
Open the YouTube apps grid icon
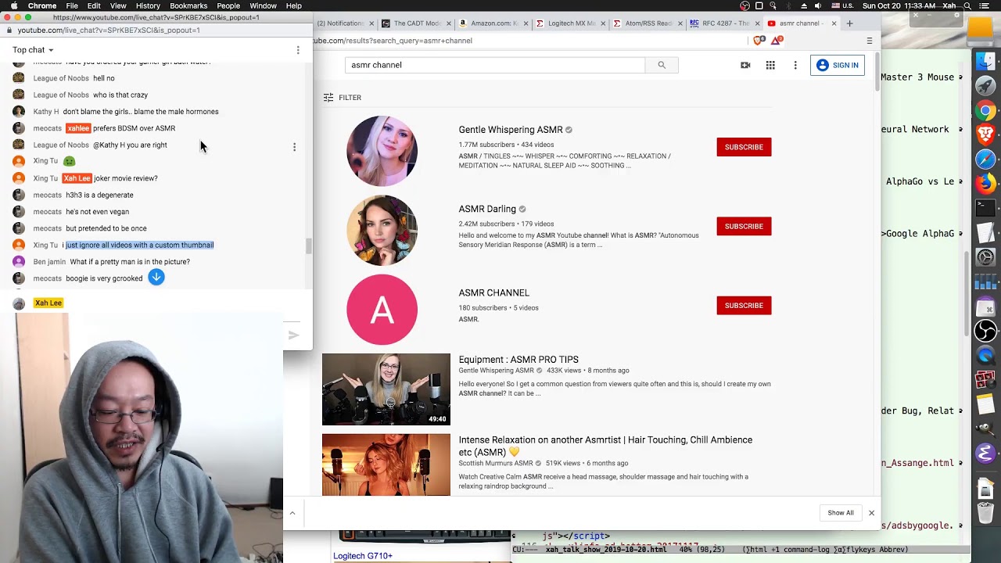(770, 65)
